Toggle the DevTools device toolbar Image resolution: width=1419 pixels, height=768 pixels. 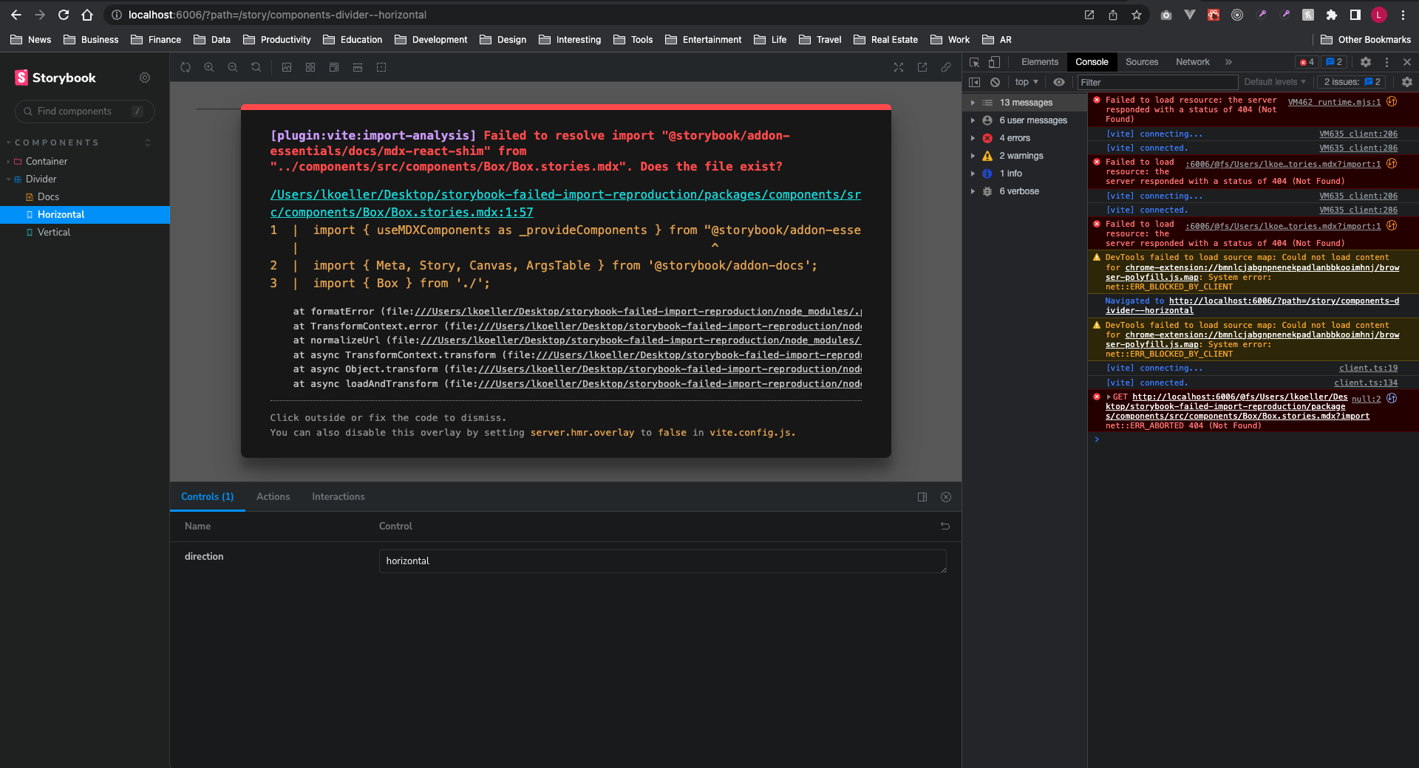pyautogui.click(x=995, y=62)
